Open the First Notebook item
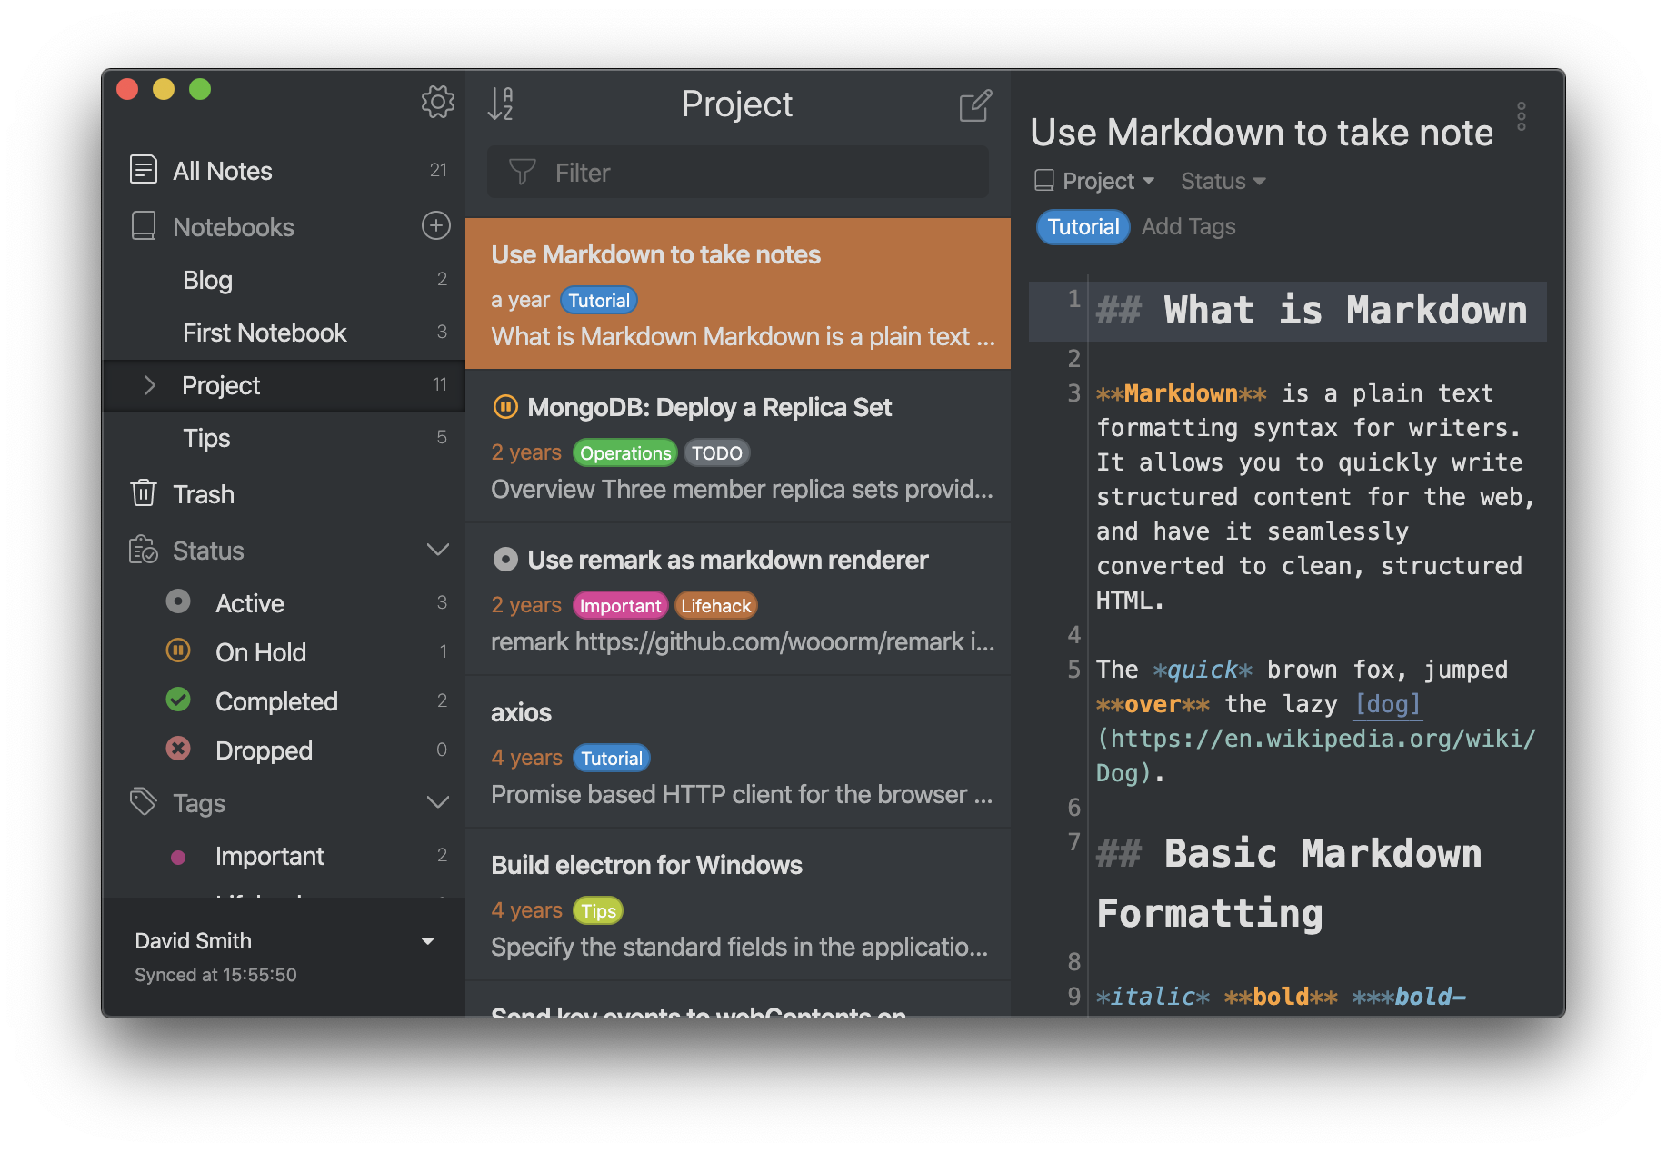The height and width of the screenshot is (1152, 1667). click(265, 333)
